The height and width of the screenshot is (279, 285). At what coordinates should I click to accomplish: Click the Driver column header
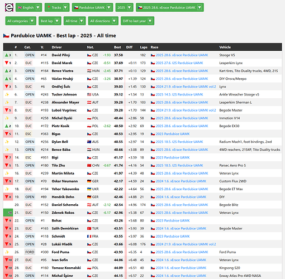pos(56,47)
